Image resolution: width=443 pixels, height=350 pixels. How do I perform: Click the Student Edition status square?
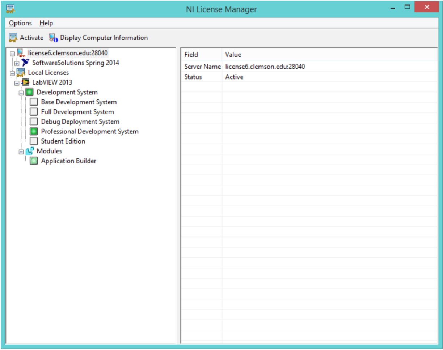(x=34, y=141)
